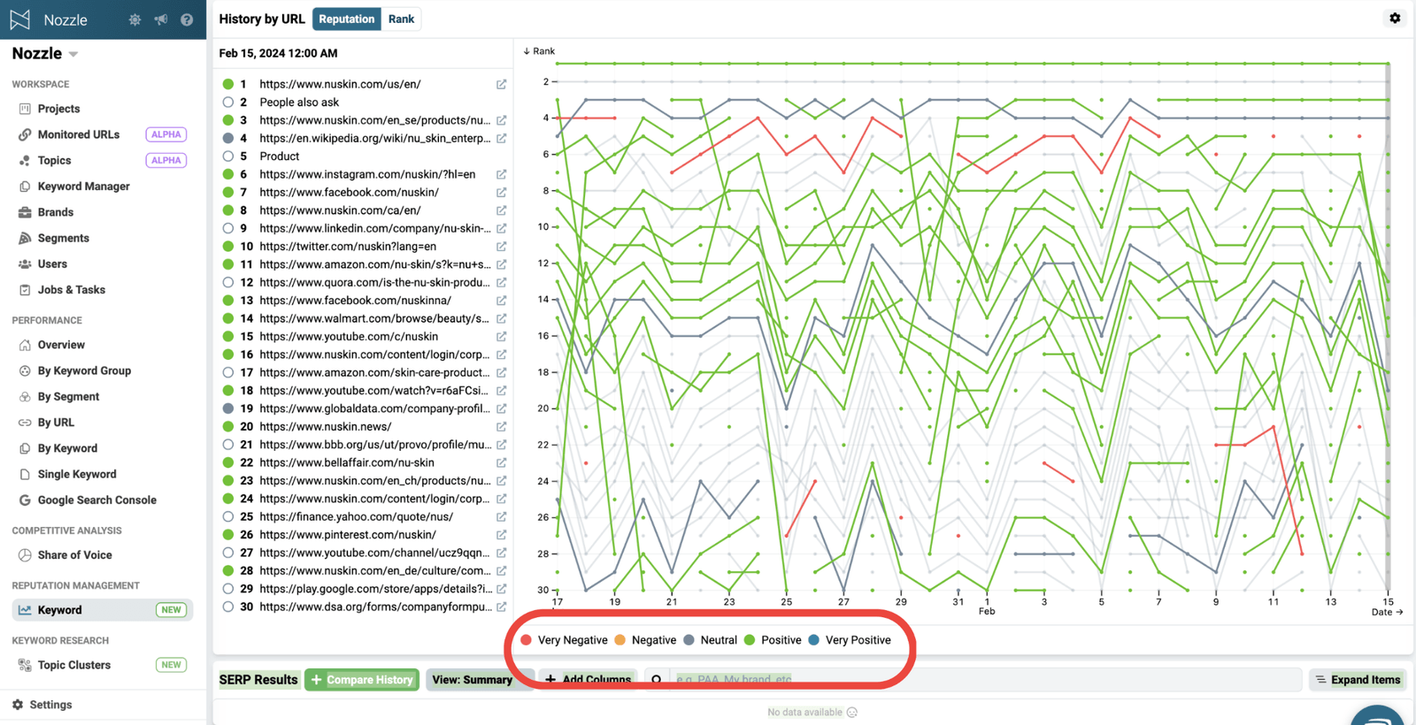Toggle the orange Negative legend entry
Image resolution: width=1416 pixels, height=725 pixels.
[645, 640]
